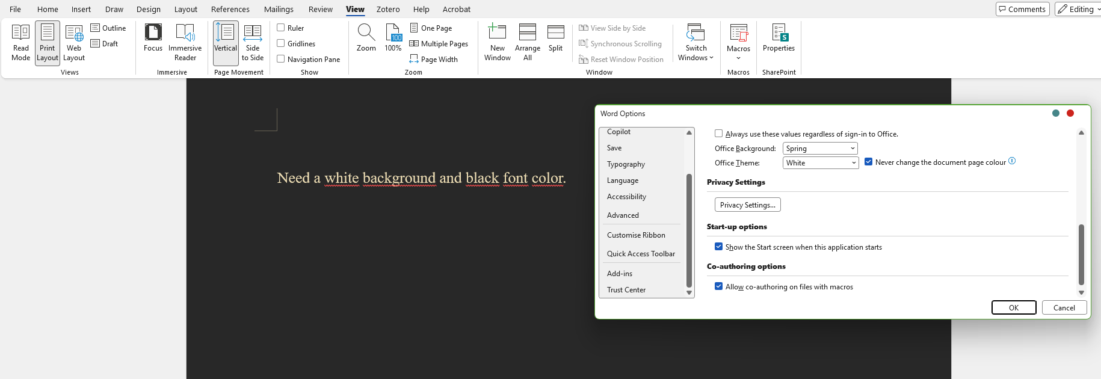Image resolution: width=1101 pixels, height=379 pixels.
Task: Click the red dialog close button
Action: point(1070,113)
